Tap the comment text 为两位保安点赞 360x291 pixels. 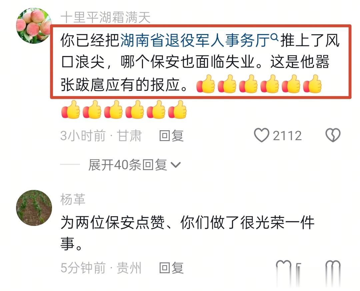pyautogui.click(x=113, y=223)
